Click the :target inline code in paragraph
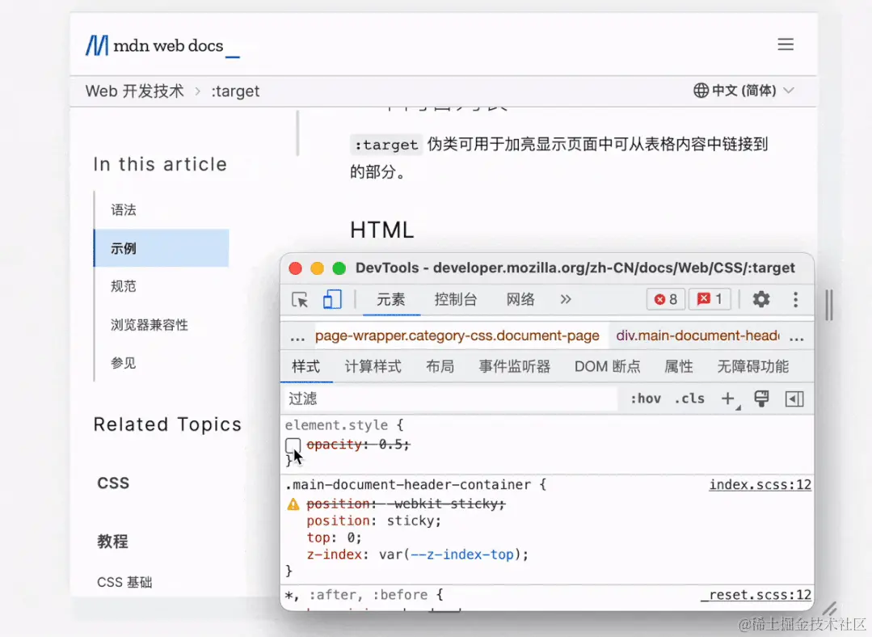The width and height of the screenshot is (872, 637). [x=386, y=145]
